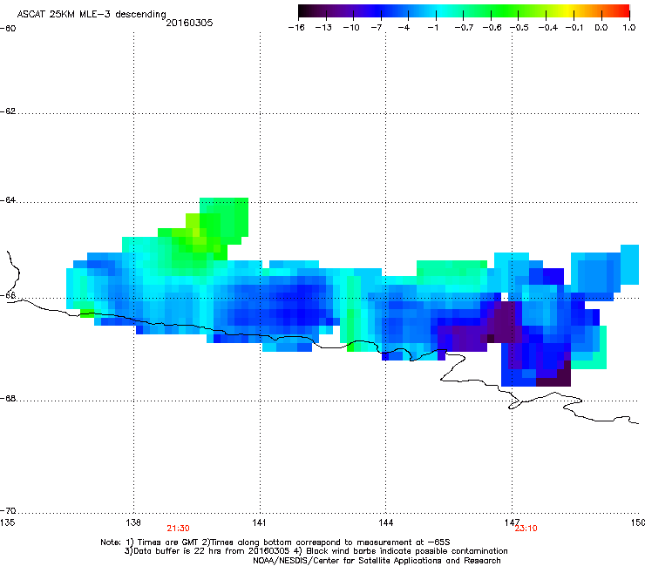Click the colorbar label "-7"
This screenshot has width=645, height=566.
tap(376, 28)
